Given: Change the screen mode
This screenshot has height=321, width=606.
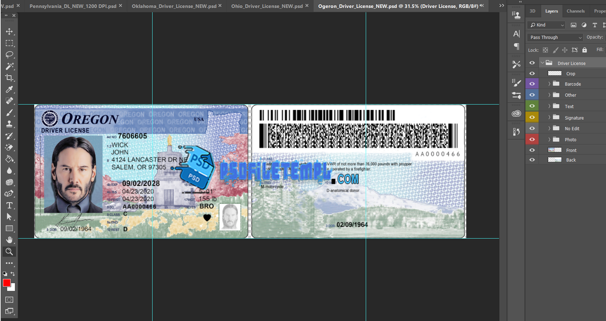Looking at the screenshot, I should [9, 312].
